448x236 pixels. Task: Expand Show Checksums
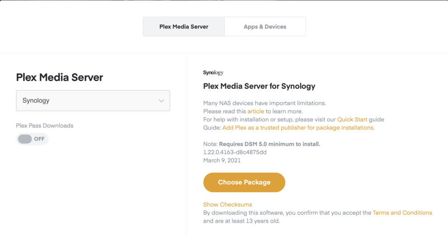227,205
